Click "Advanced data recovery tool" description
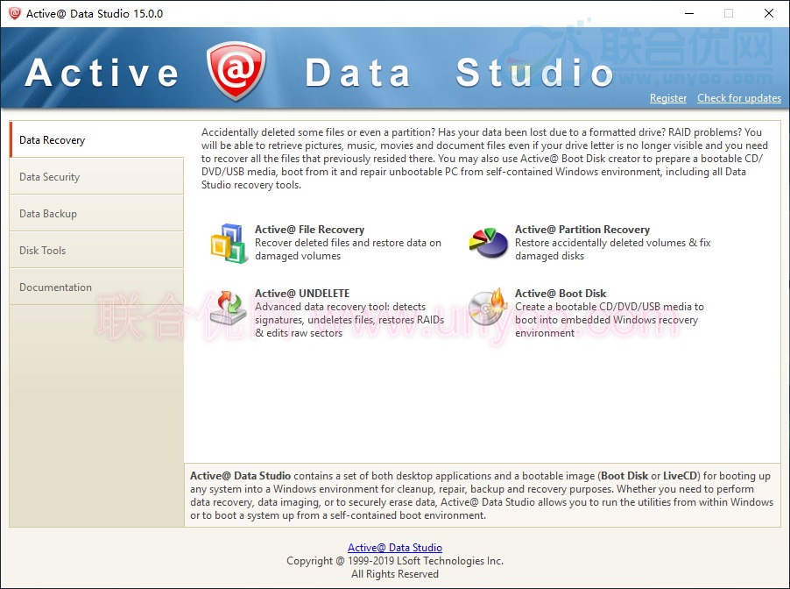 pos(349,320)
